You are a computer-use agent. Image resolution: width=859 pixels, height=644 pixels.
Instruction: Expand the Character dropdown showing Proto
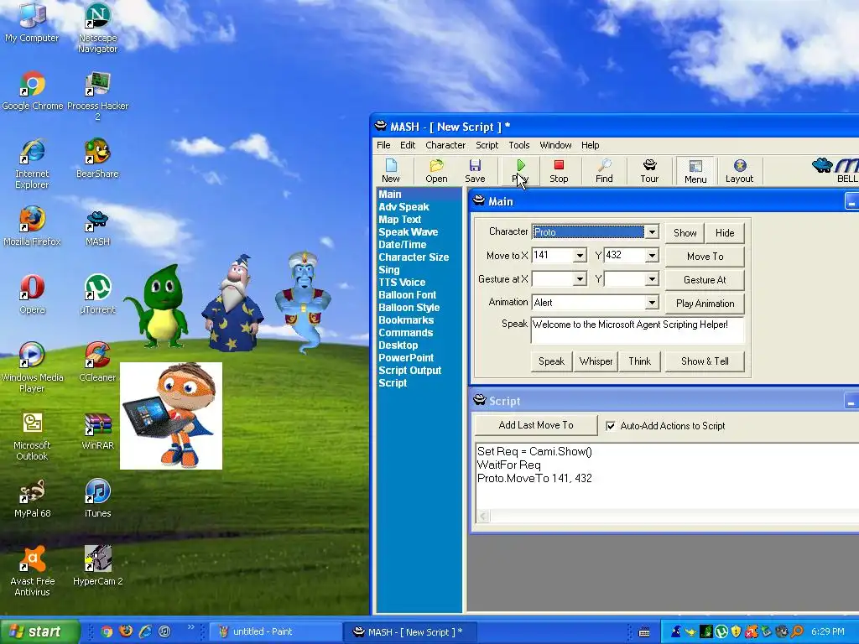point(651,232)
